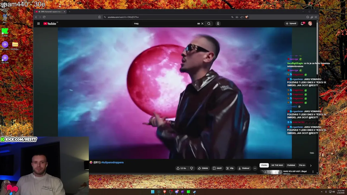Image resolution: width=347 pixels, height=195 pixels.
Task: Click the translate page icon in address bar
Action: click(x=232, y=17)
